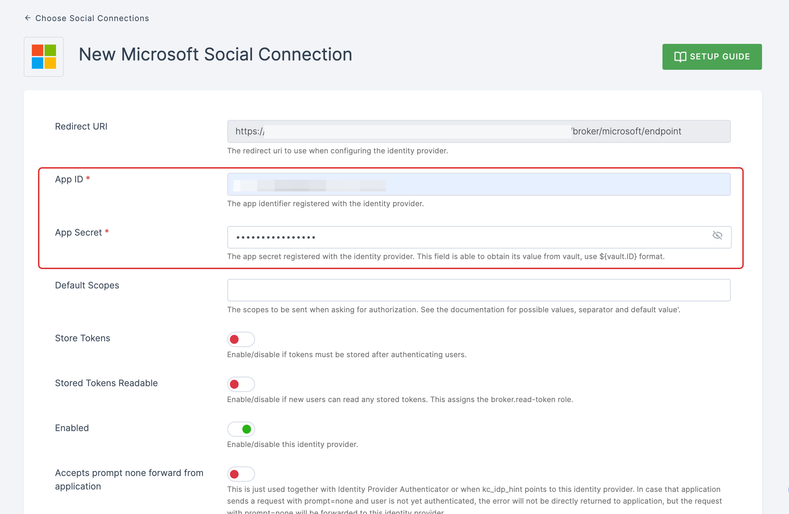Click the Redirect URI field
Image resolution: width=789 pixels, height=514 pixels.
(x=479, y=131)
